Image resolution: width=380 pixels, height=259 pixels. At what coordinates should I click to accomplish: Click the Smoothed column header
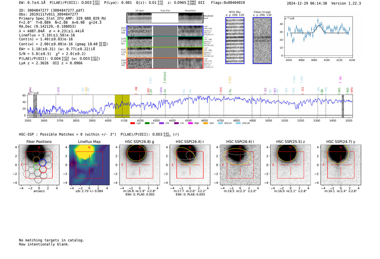[x=190, y=11]
